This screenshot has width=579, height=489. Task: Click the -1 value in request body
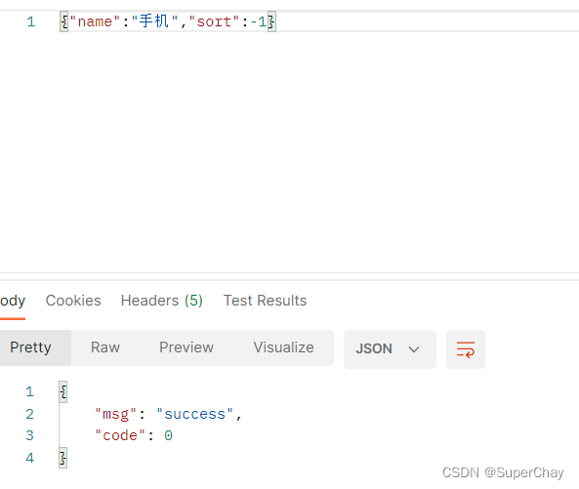pos(259,21)
